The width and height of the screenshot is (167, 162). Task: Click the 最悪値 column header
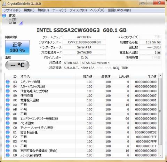coord(103,77)
